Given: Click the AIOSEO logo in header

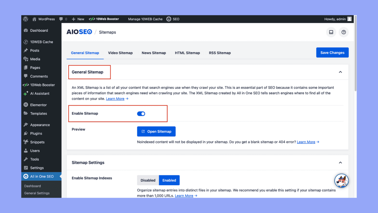Looking at the screenshot, I should [79, 32].
